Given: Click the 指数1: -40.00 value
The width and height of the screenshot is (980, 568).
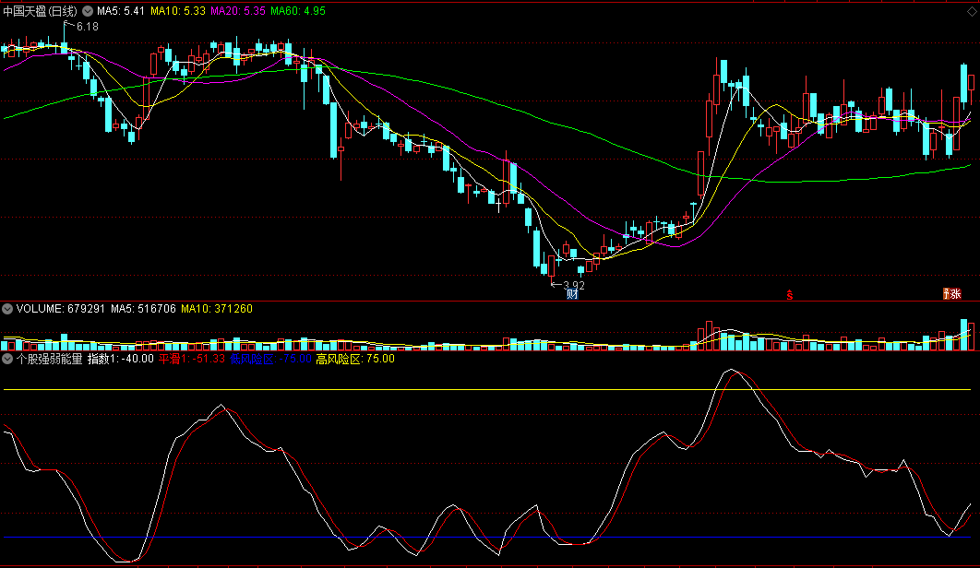Looking at the screenshot, I should click(121, 359).
